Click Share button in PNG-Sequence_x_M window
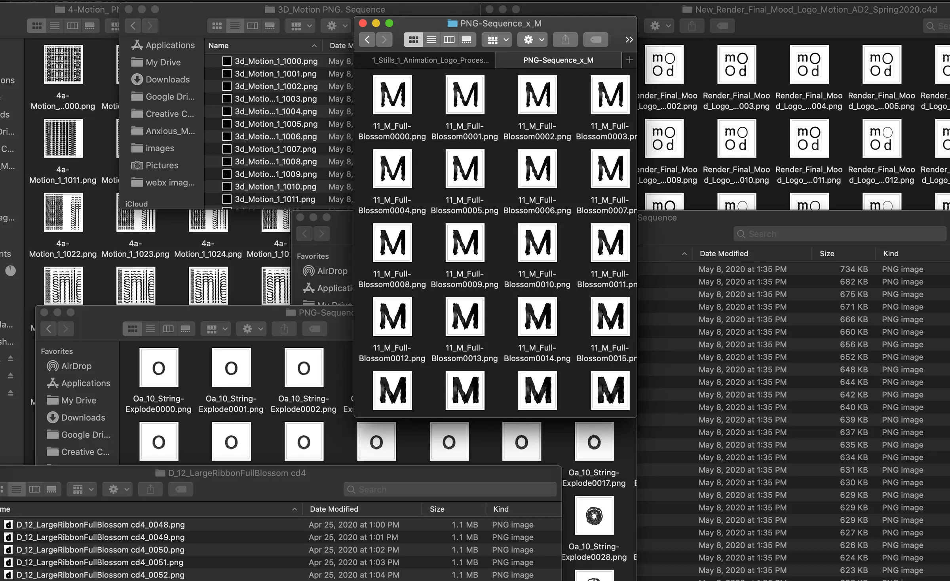This screenshot has width=950, height=581. pos(565,40)
